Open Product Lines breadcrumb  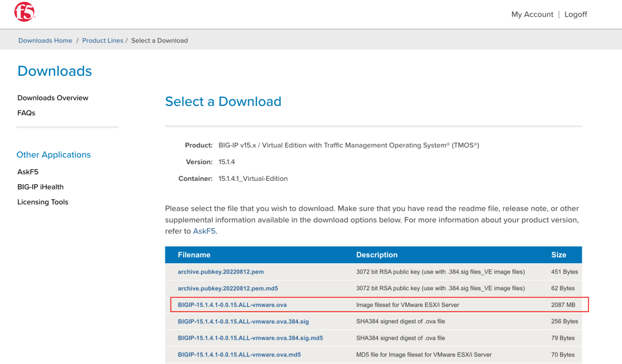click(103, 40)
